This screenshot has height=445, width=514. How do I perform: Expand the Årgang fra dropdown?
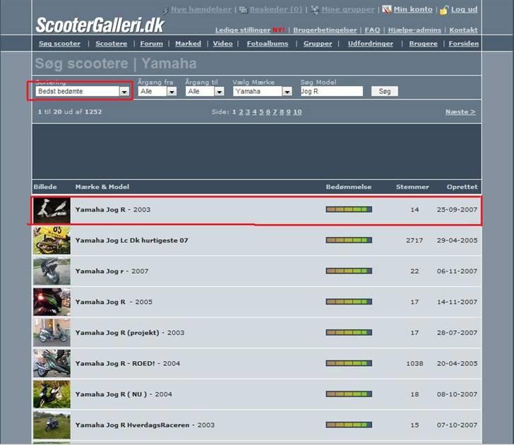pyautogui.click(x=157, y=92)
